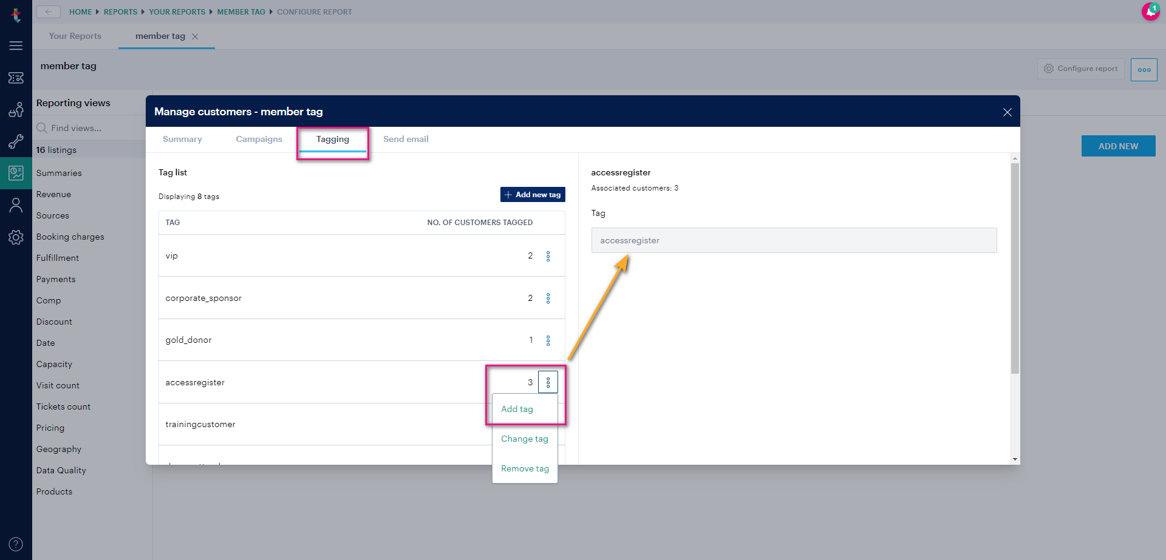Select the Booking charges reporting view
The image size is (1166, 560).
pyautogui.click(x=70, y=237)
